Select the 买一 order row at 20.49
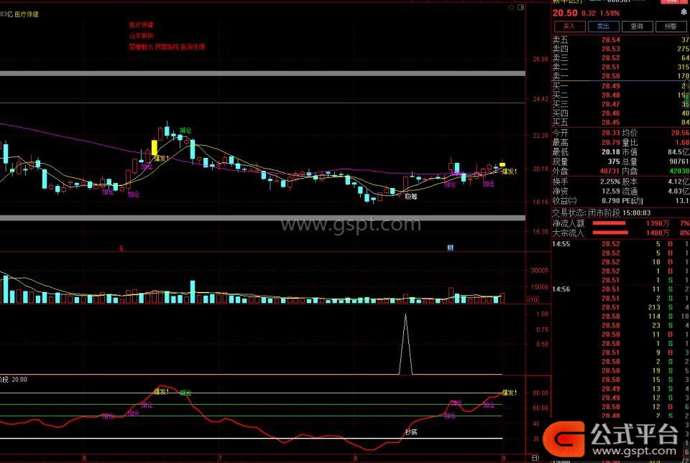Image resolution: width=690 pixels, height=463 pixels. pos(620,86)
